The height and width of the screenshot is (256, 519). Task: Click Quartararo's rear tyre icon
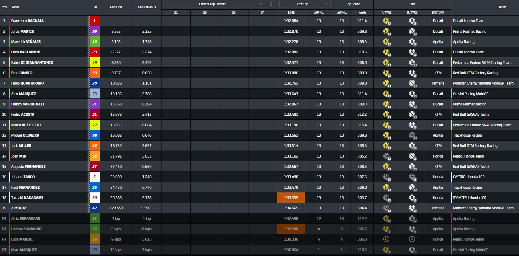click(x=412, y=83)
